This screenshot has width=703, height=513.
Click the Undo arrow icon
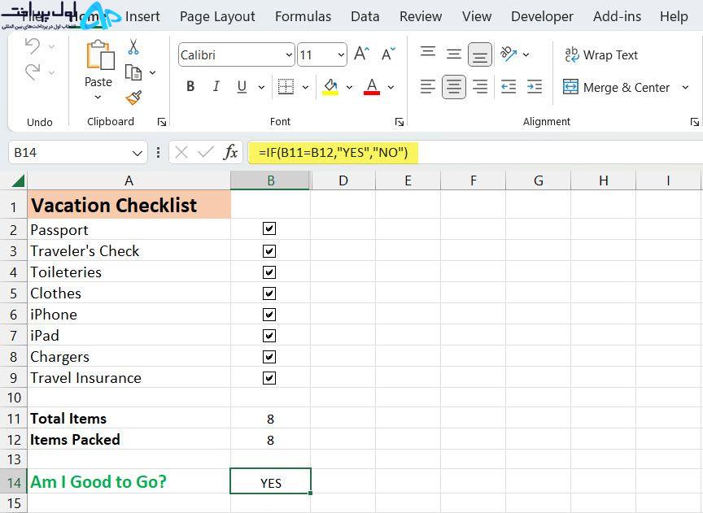33,46
